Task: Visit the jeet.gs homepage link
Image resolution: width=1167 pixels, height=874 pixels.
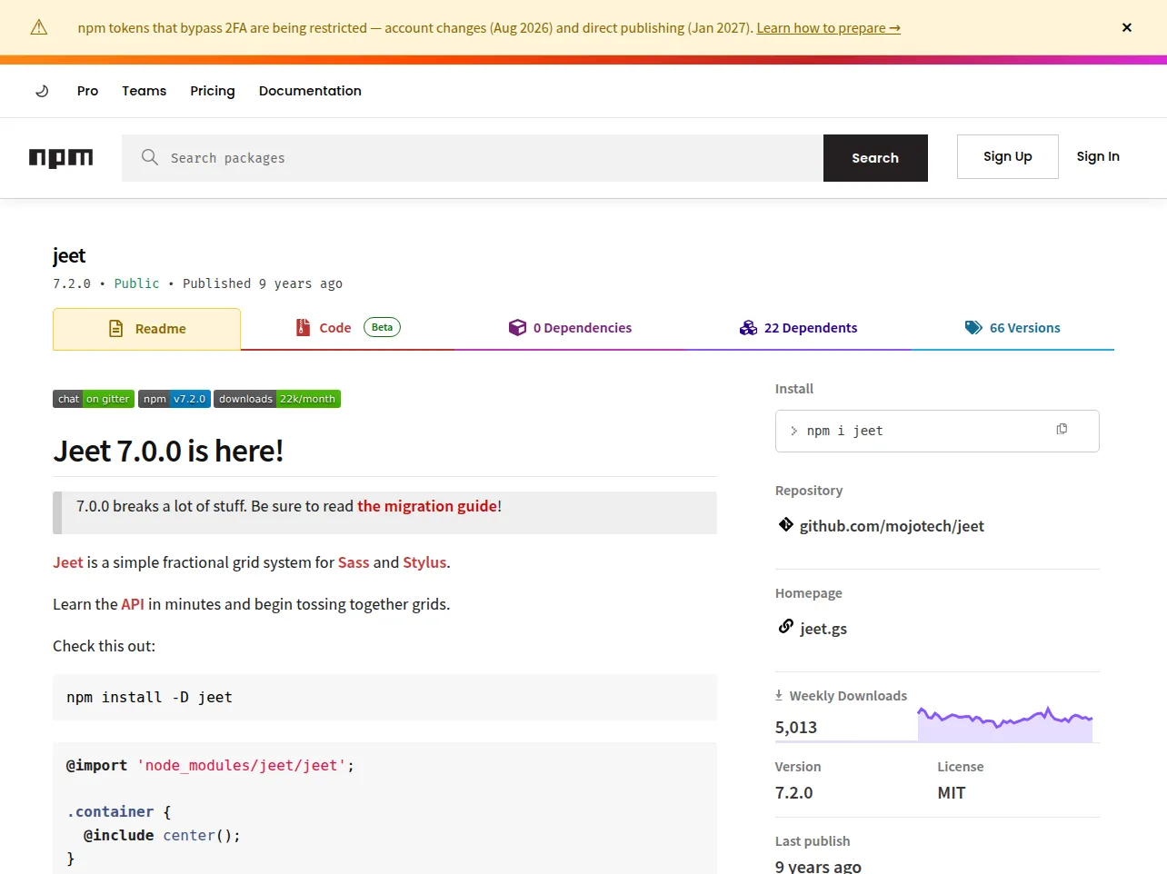Action: [x=823, y=629]
